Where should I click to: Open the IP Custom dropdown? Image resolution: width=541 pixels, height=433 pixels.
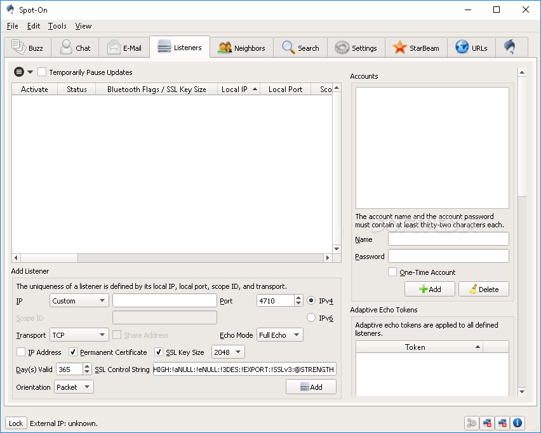pos(79,300)
